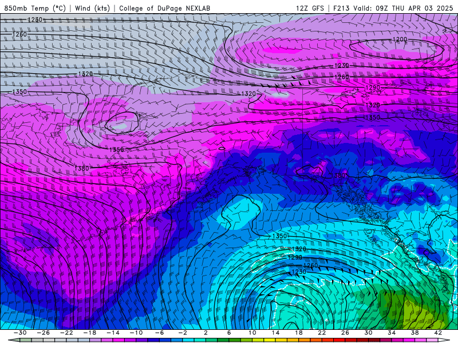
Task: Click the -18 color scale label
Action: [90, 333]
